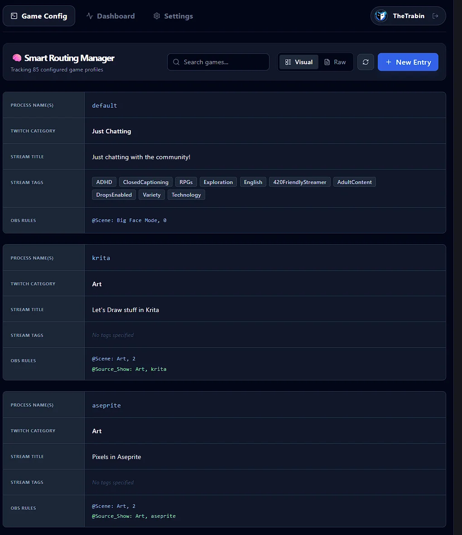Click the English tag

[x=253, y=182]
